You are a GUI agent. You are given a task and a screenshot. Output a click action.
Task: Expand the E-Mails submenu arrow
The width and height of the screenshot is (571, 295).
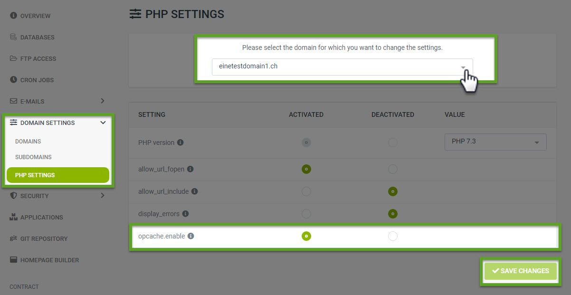pyautogui.click(x=103, y=101)
